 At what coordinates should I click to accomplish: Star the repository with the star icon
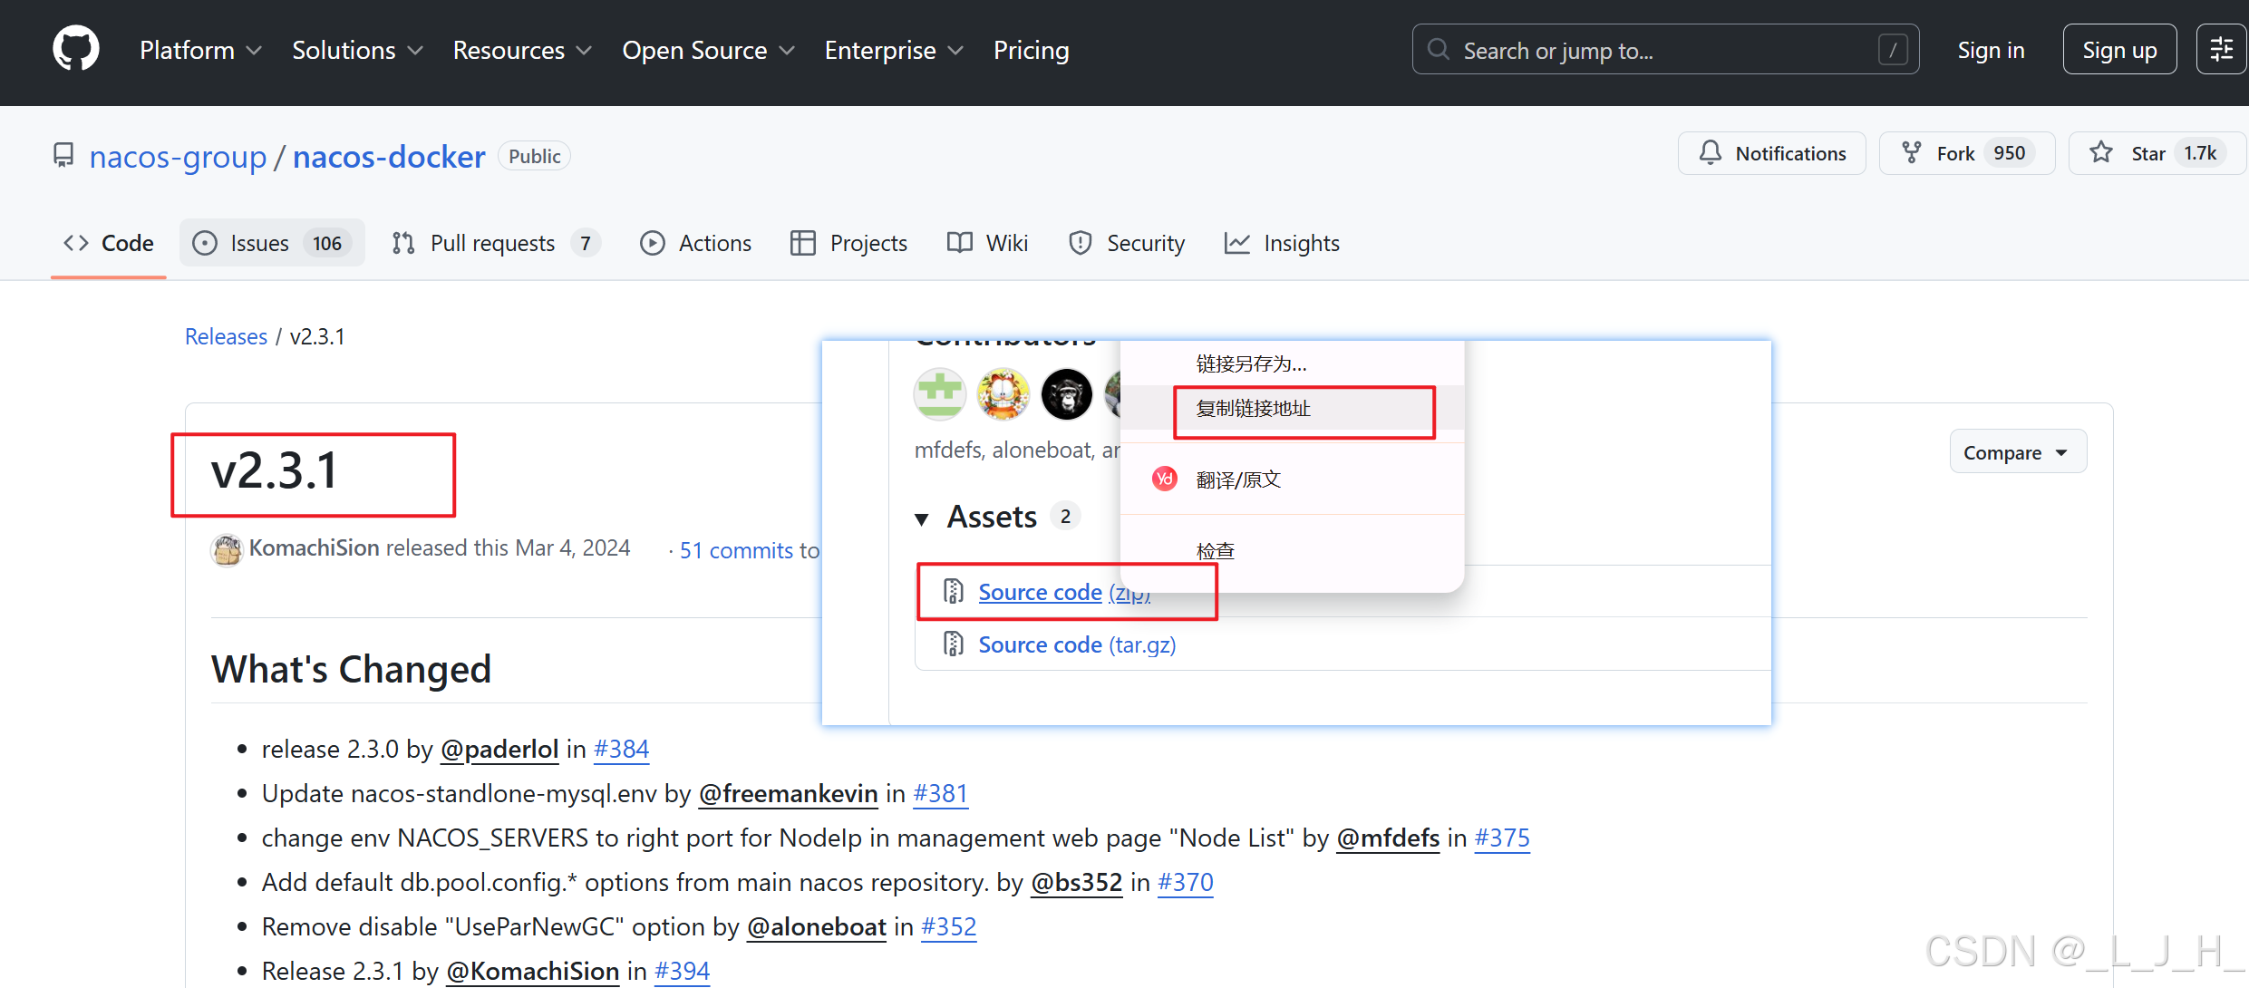2101,153
